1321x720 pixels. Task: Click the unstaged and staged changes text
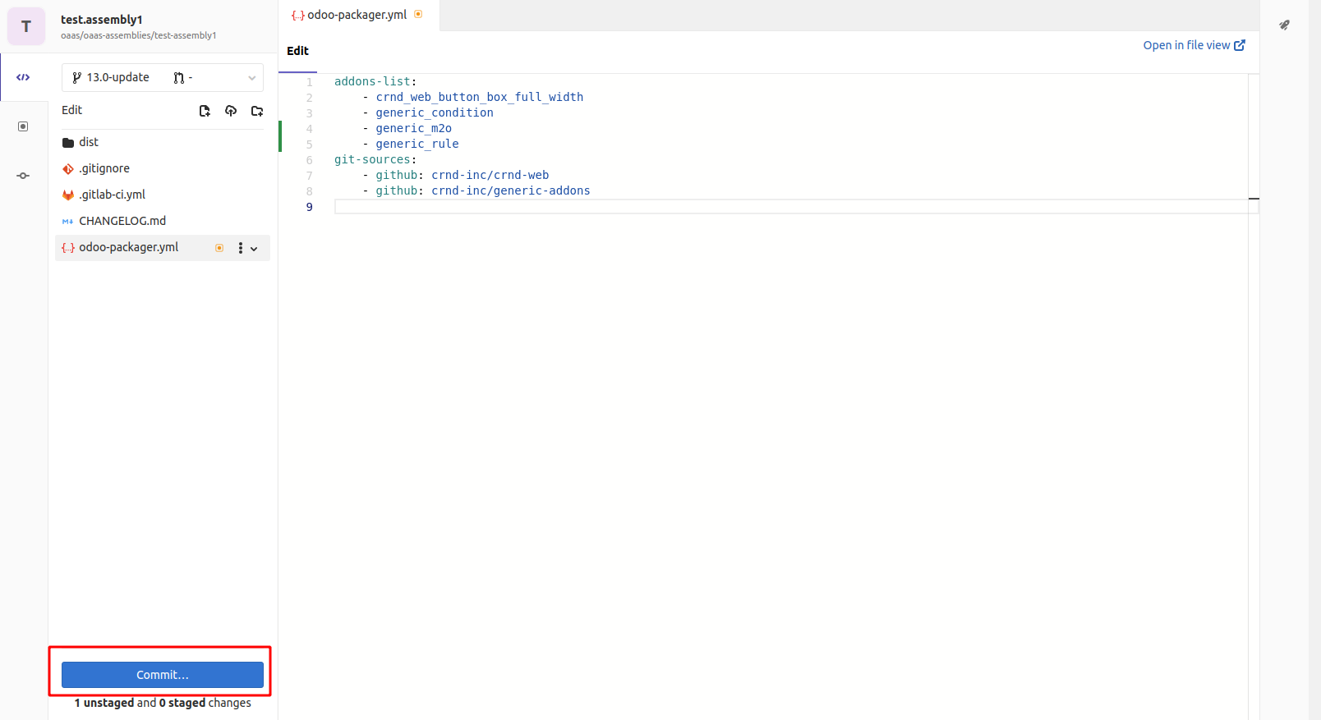coord(163,703)
